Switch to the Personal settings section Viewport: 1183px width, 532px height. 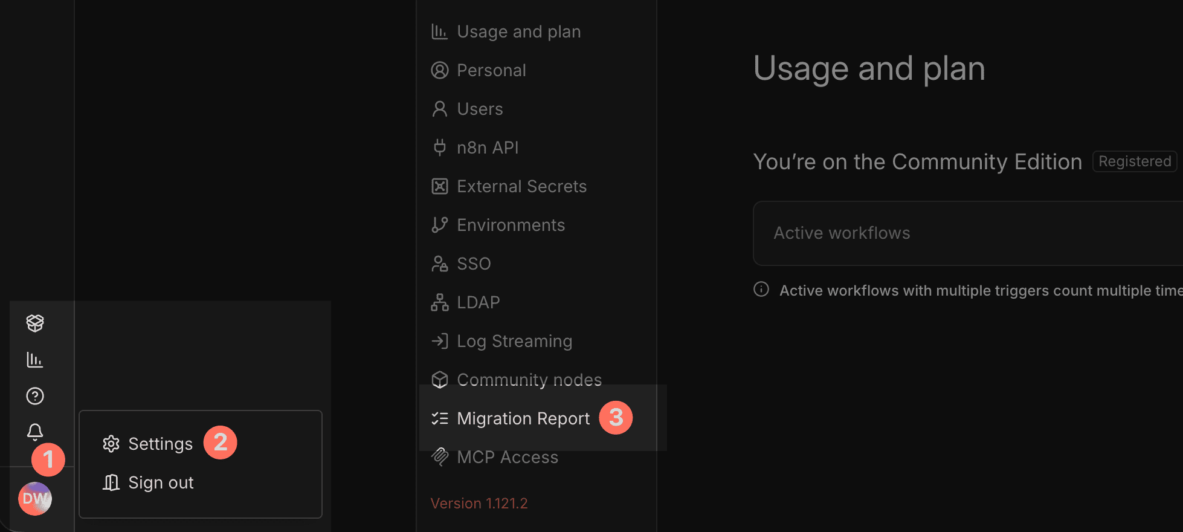coord(491,70)
